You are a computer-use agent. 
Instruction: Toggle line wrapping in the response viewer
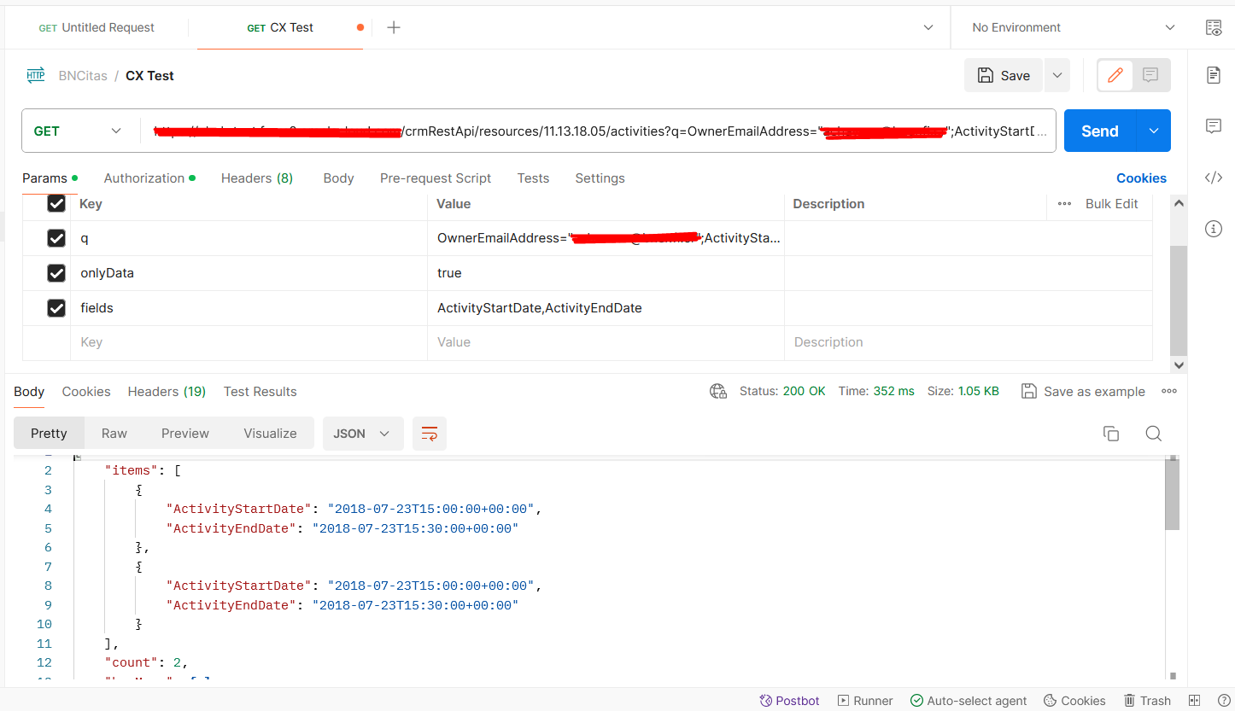click(430, 434)
